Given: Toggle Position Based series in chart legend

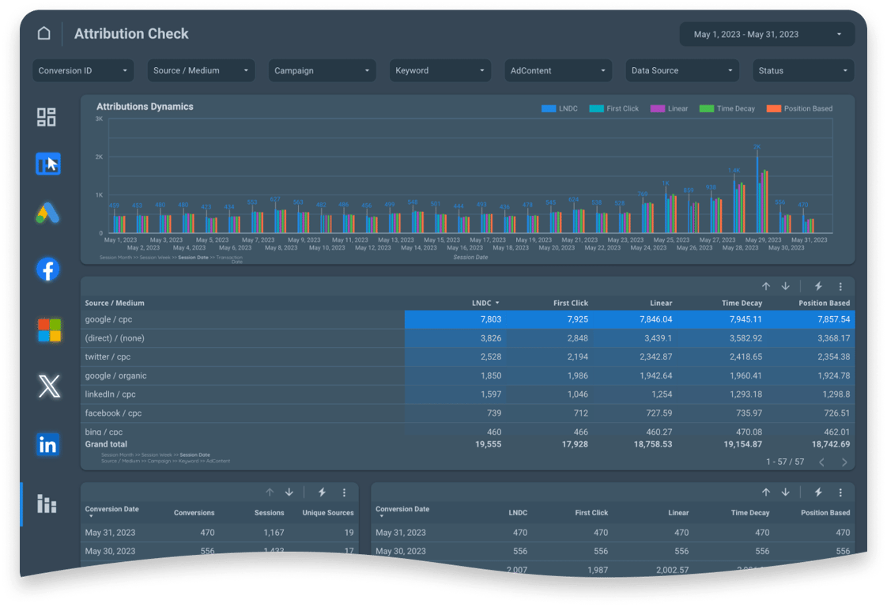Looking at the screenshot, I should [x=799, y=108].
